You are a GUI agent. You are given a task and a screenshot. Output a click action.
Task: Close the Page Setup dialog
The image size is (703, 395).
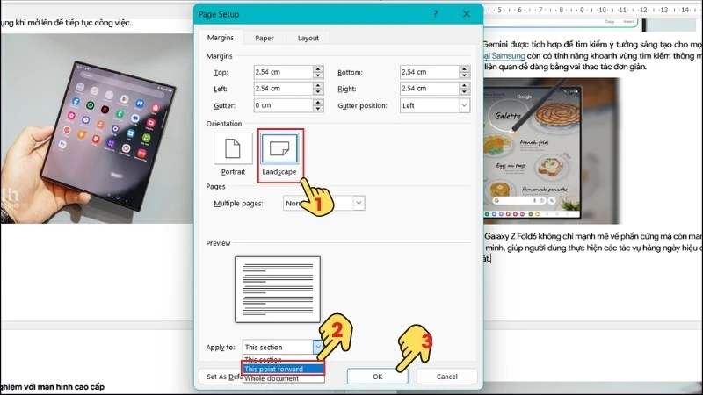click(x=467, y=14)
